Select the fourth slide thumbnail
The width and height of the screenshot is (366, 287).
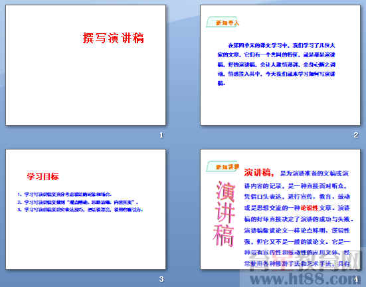(x=280, y=209)
